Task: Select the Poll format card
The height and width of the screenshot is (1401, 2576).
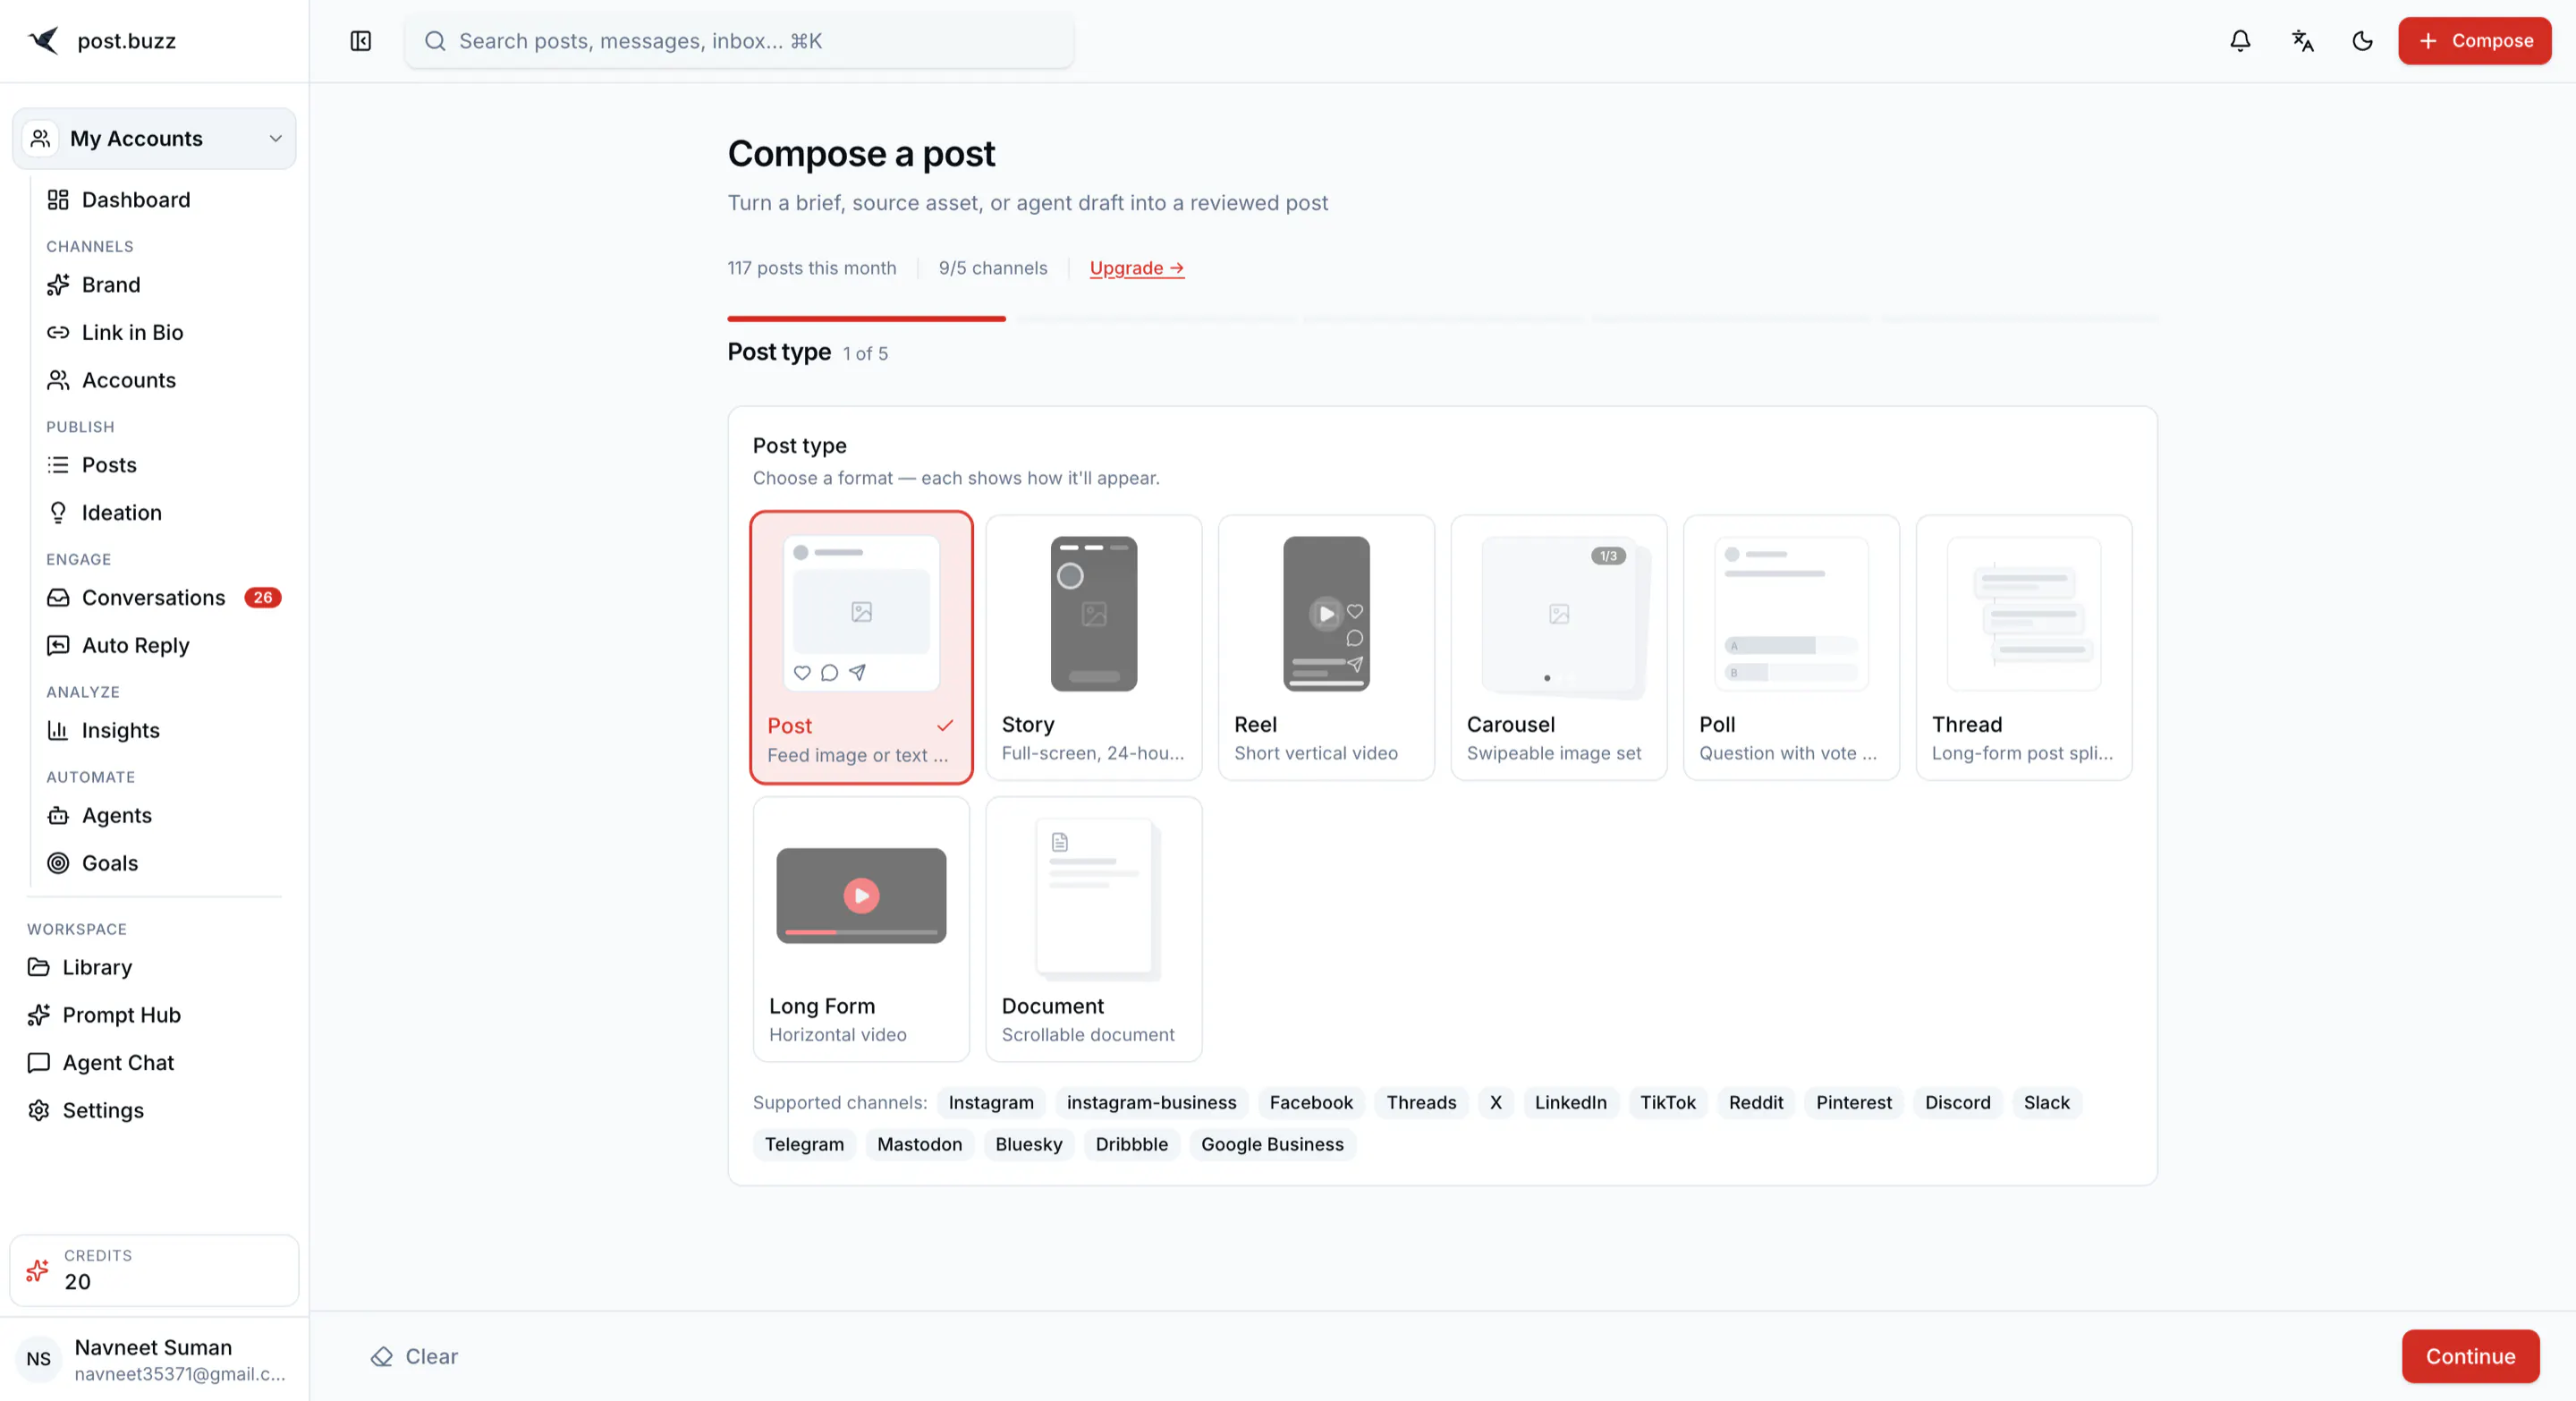Action: point(1791,648)
